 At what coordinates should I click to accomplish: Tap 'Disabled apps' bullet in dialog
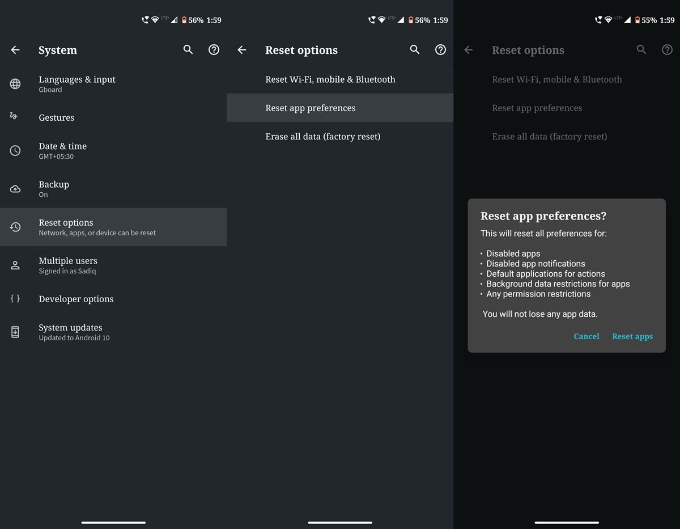tap(513, 253)
